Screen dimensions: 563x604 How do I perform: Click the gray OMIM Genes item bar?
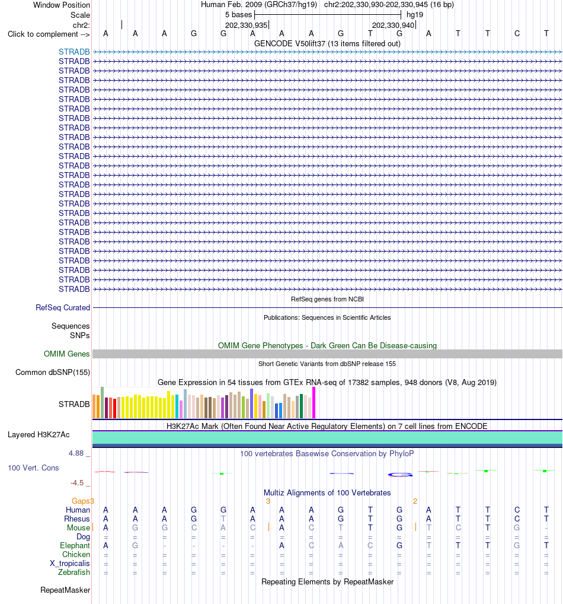point(328,354)
